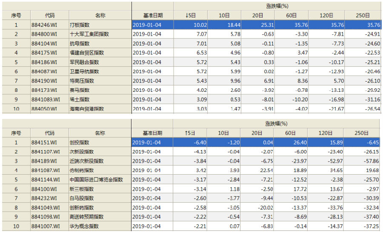This screenshot has height=232, width=383.
Task: Click code 884190.WI
Action: pos(44,81)
